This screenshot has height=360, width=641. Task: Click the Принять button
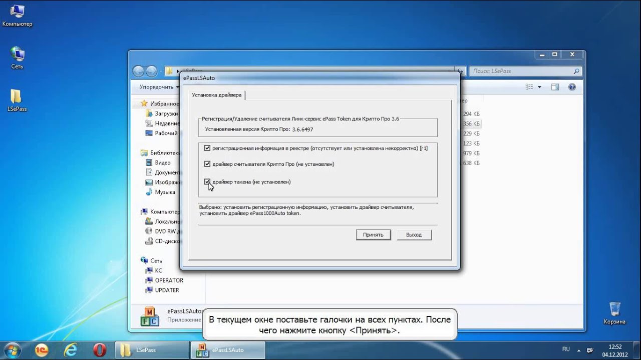(373, 234)
